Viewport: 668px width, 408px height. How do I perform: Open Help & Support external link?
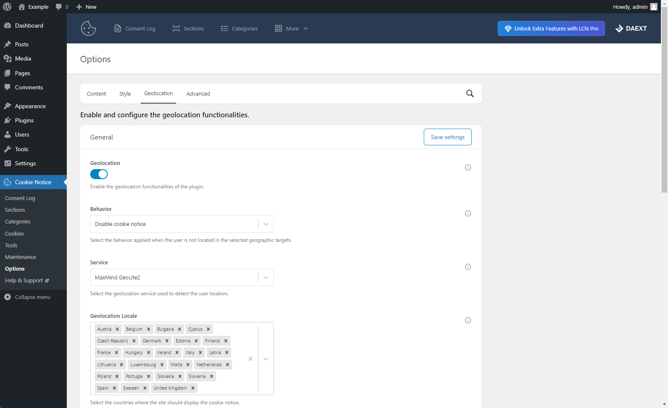[27, 280]
